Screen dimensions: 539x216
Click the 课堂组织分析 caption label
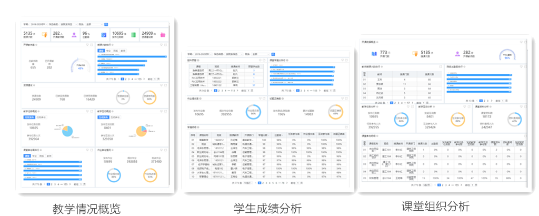[435, 207]
